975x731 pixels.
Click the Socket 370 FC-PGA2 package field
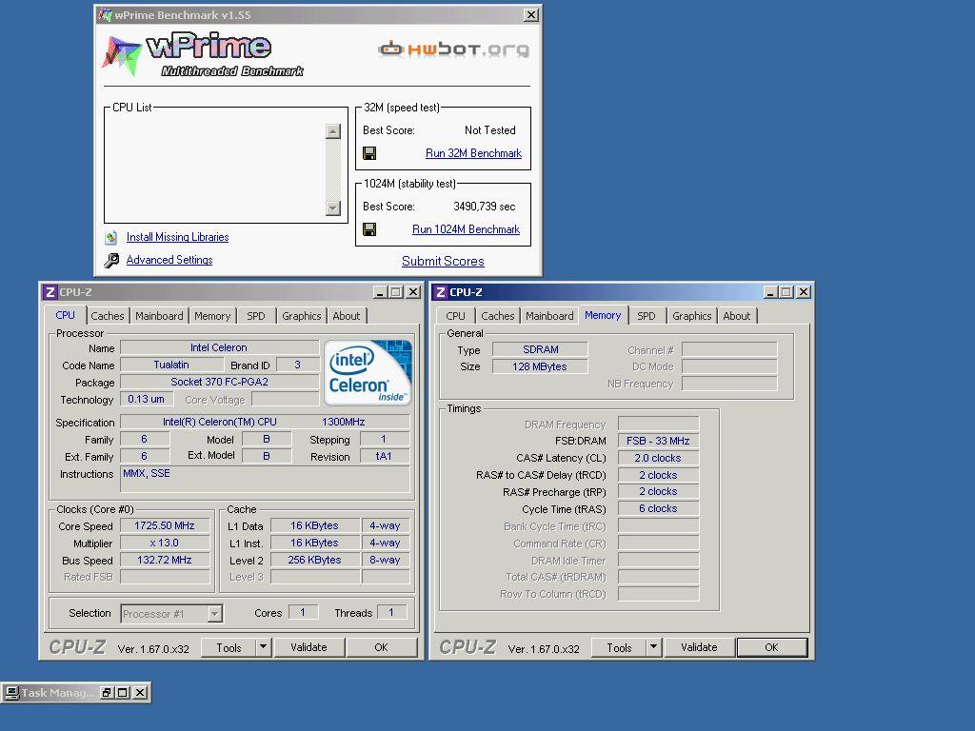pos(219,382)
